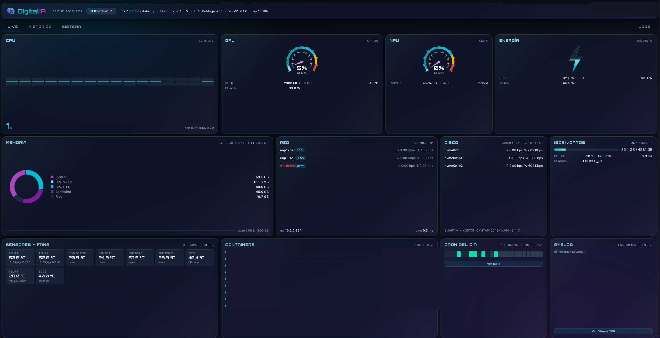Switch to the LIVE tab
660x338 pixels.
pos(13,27)
